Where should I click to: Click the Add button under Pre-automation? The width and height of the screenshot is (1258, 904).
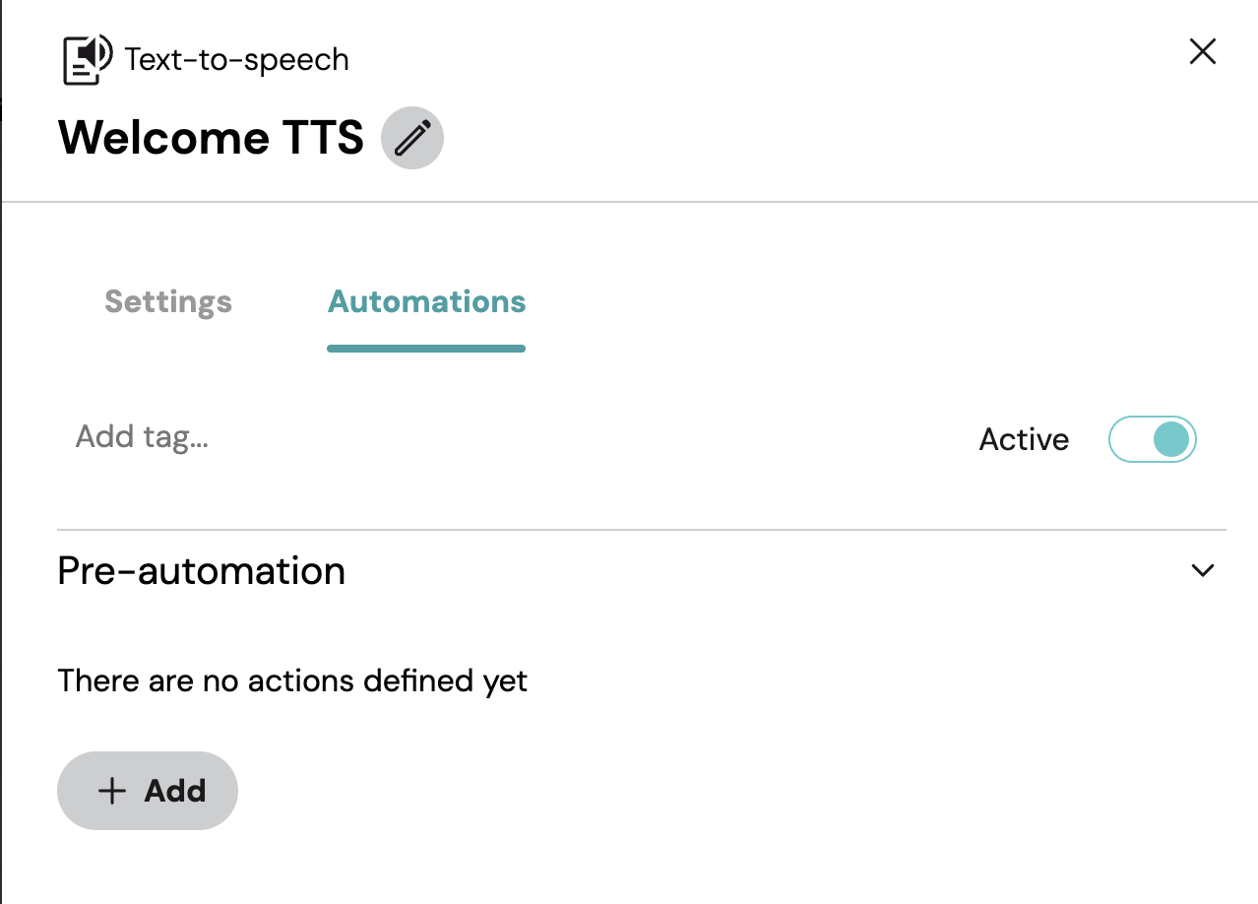(x=148, y=791)
